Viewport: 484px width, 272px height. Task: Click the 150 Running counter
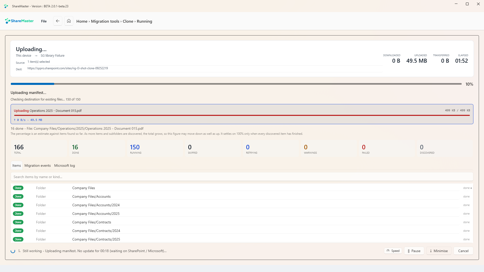tap(155, 149)
